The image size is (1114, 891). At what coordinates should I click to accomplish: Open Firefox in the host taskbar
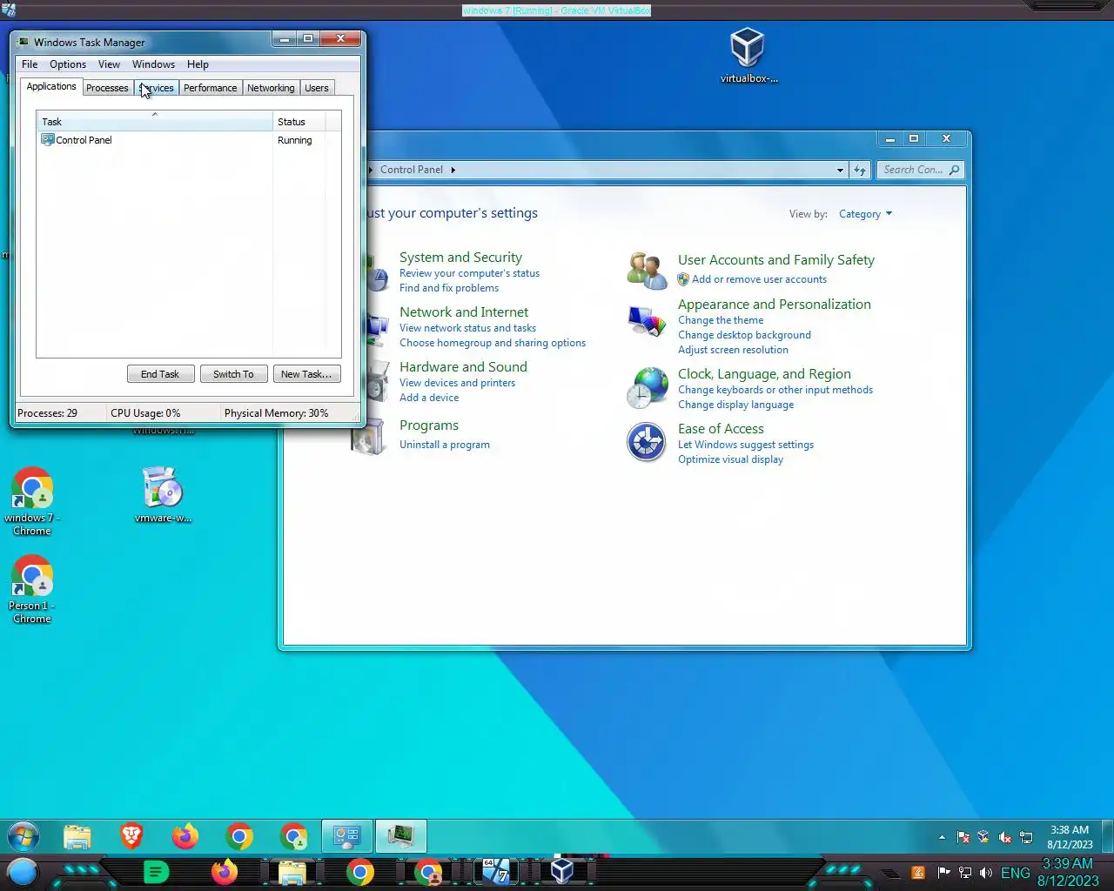tap(225, 872)
